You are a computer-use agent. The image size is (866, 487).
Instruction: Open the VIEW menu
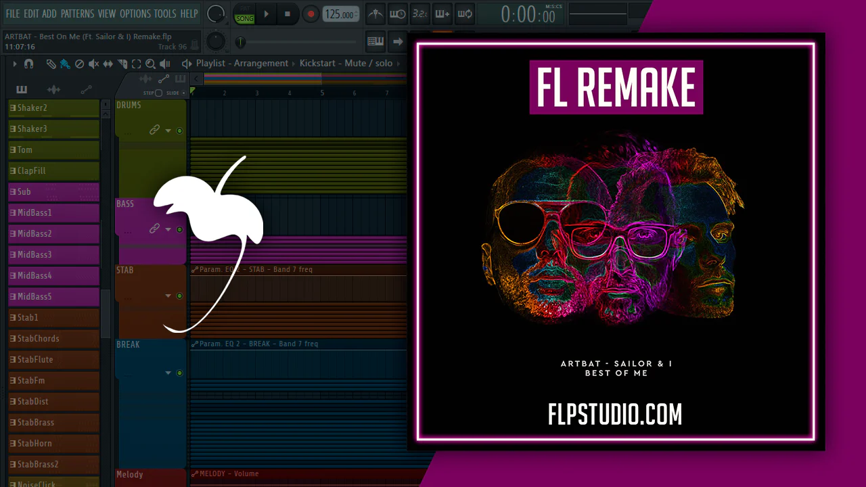point(107,14)
